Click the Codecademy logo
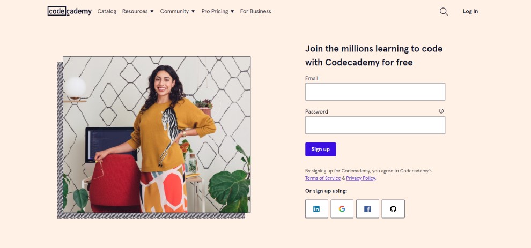Viewport: 531px width, 248px height. 69,11
